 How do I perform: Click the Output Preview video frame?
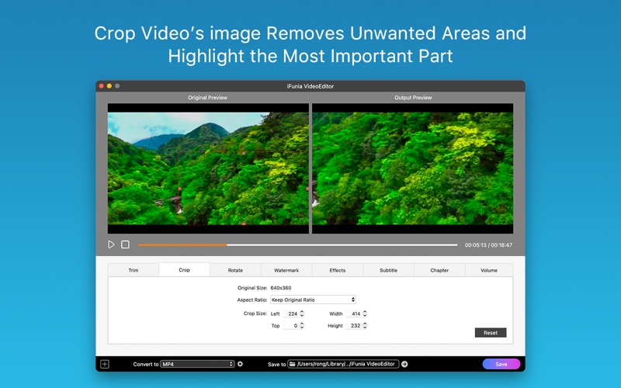coord(413,168)
